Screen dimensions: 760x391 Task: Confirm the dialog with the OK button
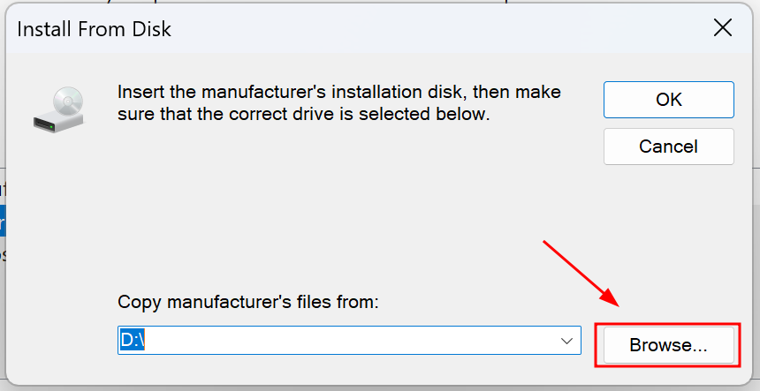click(668, 100)
